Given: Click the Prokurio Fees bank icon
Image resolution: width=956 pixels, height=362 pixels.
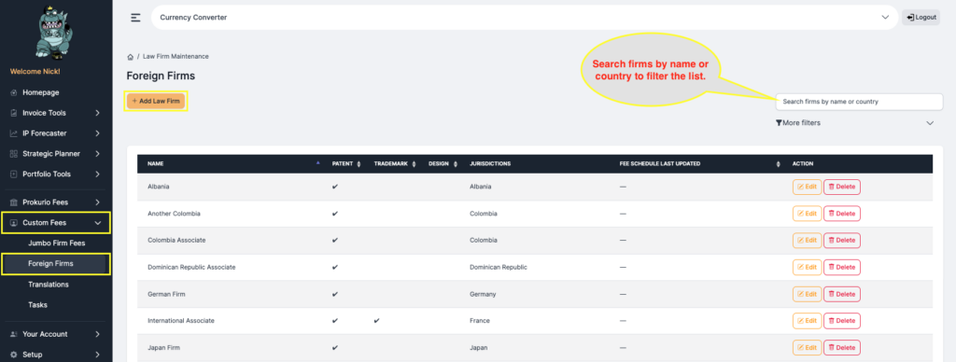Looking at the screenshot, I should tap(13, 202).
